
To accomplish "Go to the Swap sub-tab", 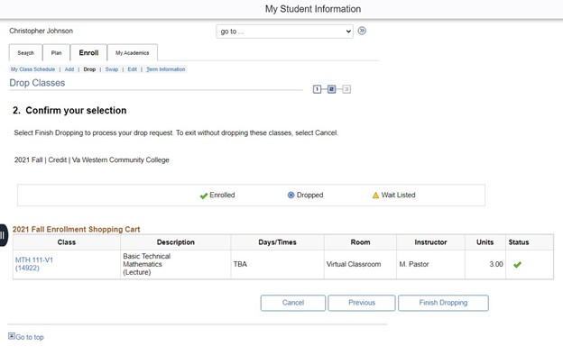I will coord(112,69).
